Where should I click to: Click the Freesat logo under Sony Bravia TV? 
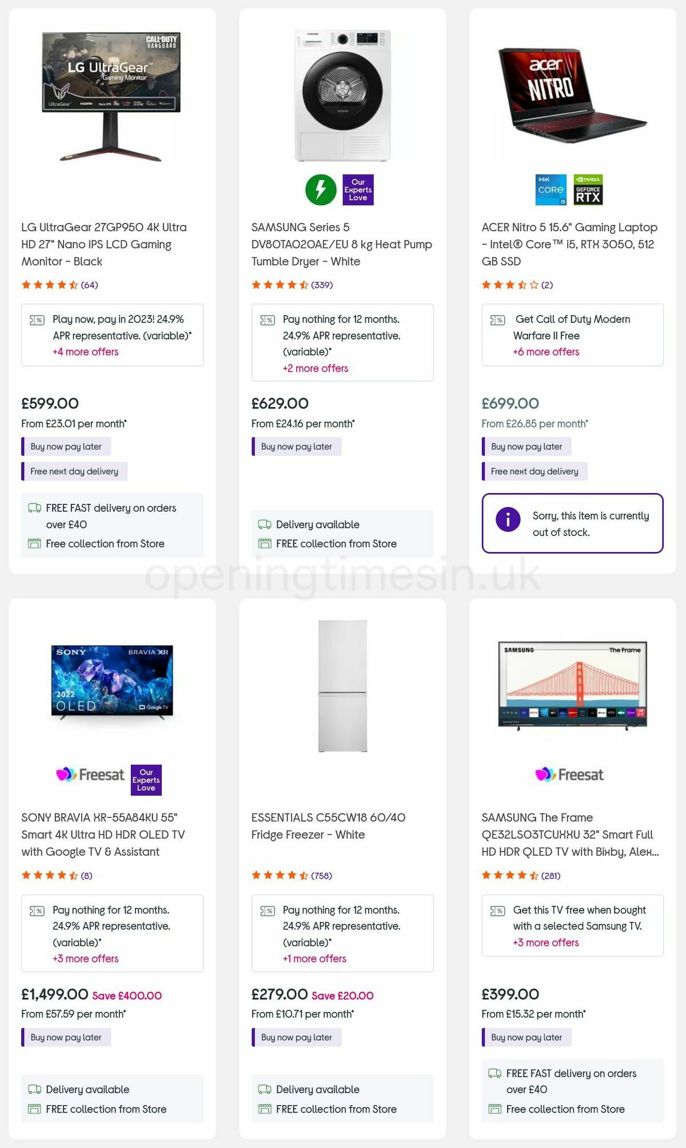pyautogui.click(x=90, y=774)
